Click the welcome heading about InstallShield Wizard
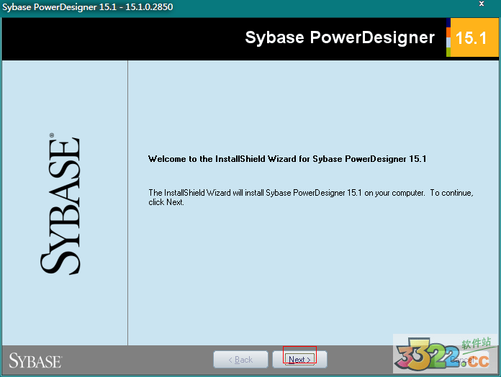This screenshot has height=377, width=501. click(x=287, y=159)
